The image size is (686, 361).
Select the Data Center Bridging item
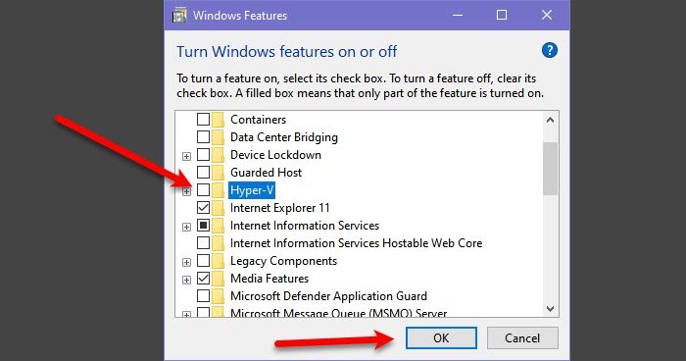(x=284, y=137)
